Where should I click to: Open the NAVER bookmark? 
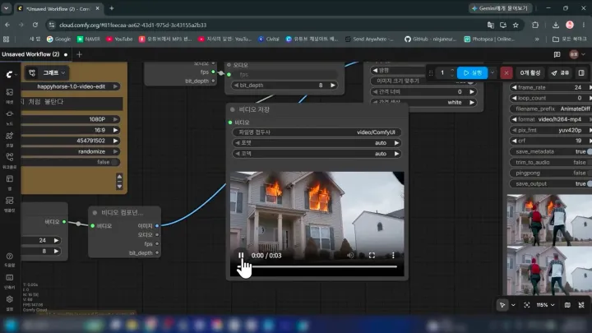click(x=89, y=39)
